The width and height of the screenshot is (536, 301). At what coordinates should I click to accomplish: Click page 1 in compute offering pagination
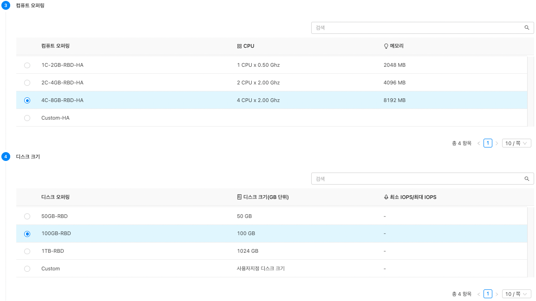tap(488, 143)
